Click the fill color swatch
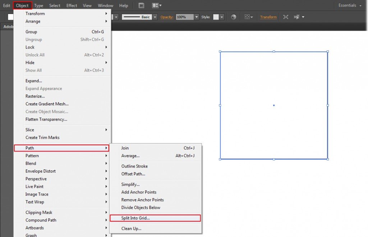Image resolution: width=368 pixels, height=237 pixels. point(11,17)
